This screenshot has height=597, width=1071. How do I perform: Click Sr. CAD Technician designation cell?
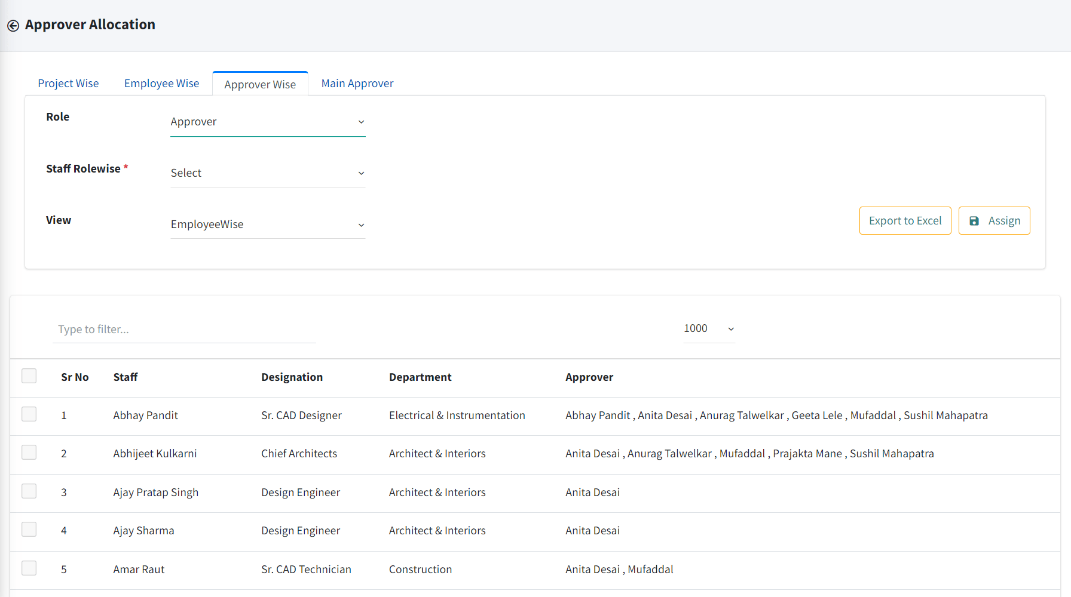point(306,570)
